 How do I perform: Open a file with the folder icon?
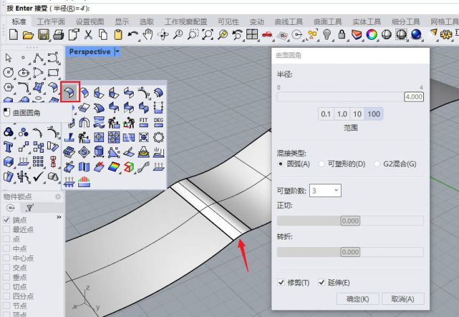pyautogui.click(x=28, y=35)
